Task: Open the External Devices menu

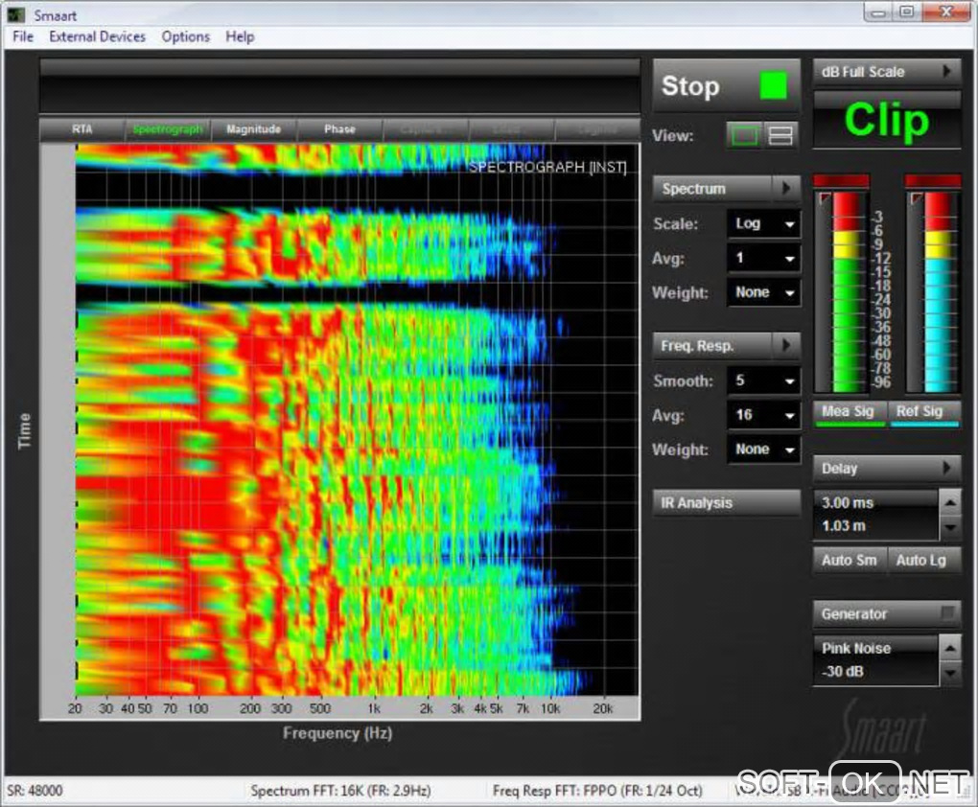Action: tap(97, 36)
